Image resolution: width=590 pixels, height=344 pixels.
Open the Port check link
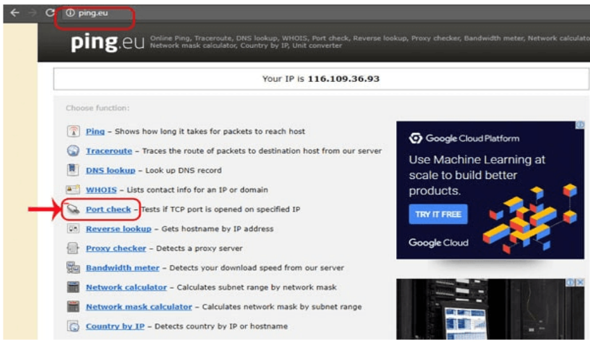pos(108,209)
